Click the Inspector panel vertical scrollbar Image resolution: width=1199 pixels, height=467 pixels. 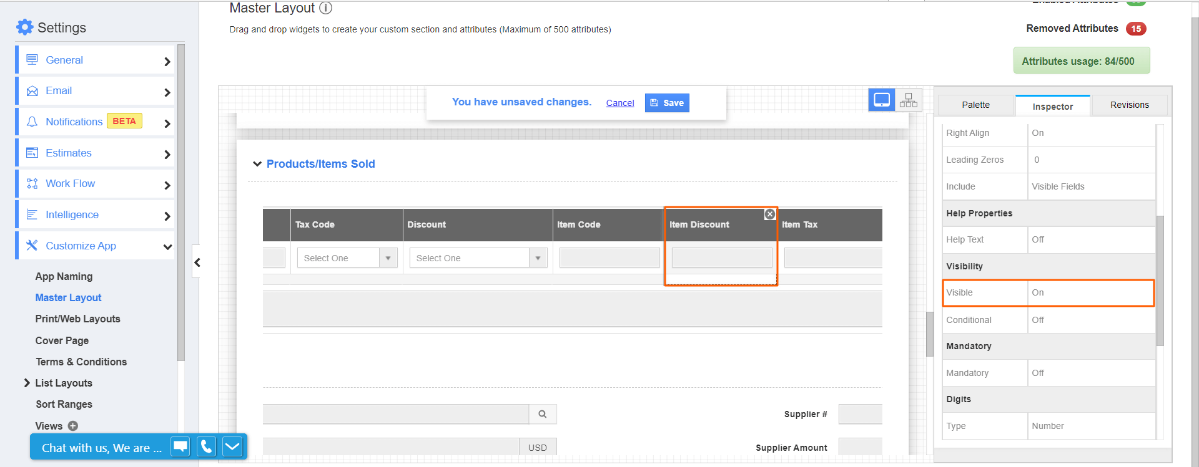coord(1160,281)
